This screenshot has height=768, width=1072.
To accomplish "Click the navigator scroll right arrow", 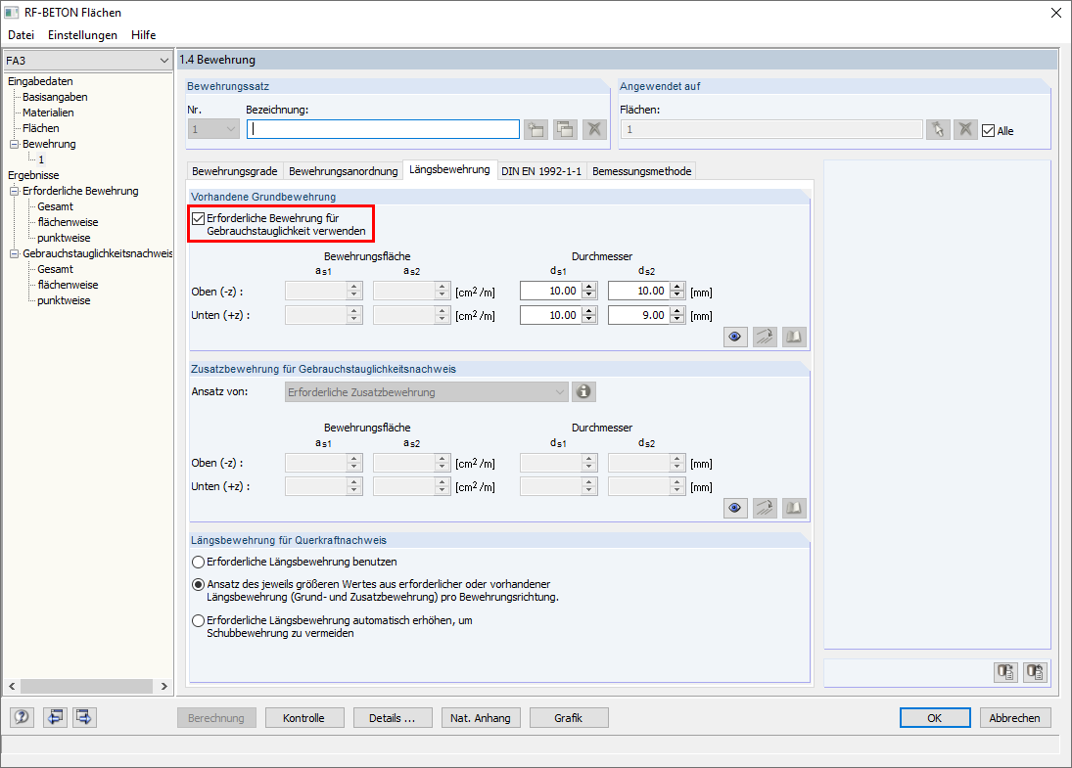I will coord(164,686).
